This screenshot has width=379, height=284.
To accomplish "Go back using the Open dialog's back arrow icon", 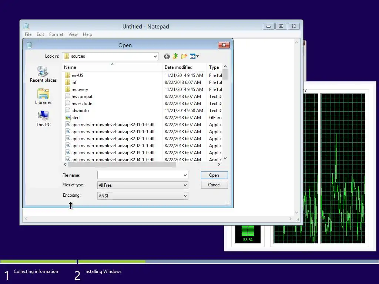I will [167, 56].
